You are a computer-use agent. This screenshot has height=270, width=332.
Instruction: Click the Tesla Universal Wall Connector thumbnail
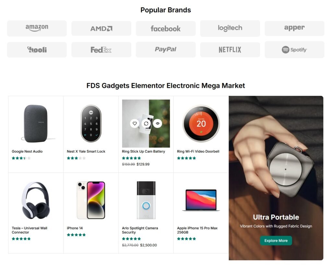tap(36, 199)
